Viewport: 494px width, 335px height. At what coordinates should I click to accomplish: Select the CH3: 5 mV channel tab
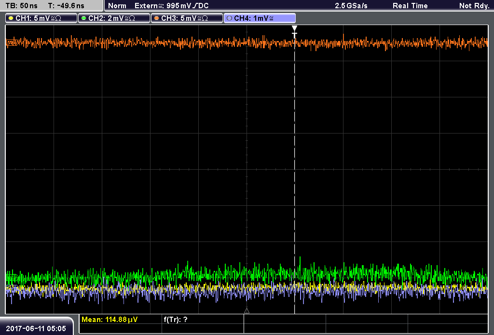(x=187, y=18)
